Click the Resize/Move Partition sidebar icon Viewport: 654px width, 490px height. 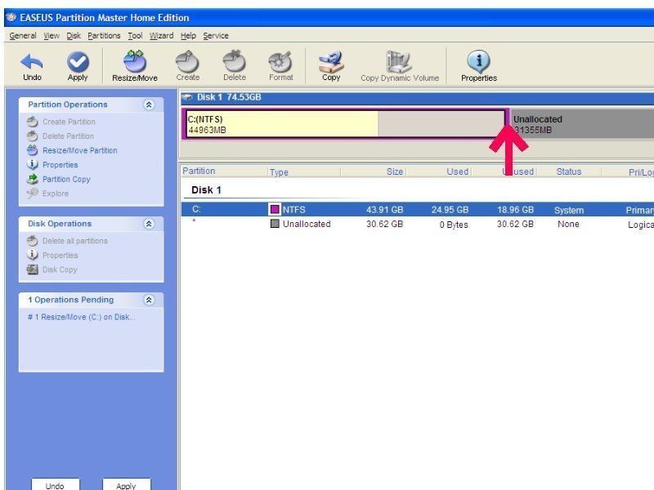pos(32,150)
